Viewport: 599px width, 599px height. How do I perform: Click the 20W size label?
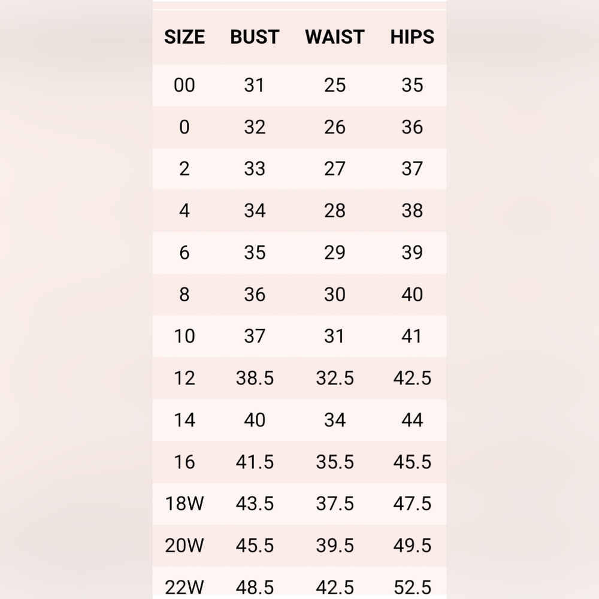184,546
